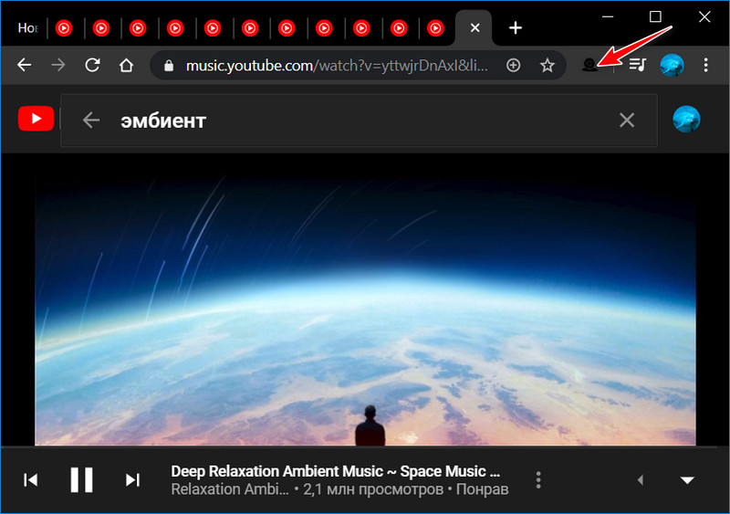Open track options three-dot menu in player bar
The image size is (730, 514).
(538, 479)
